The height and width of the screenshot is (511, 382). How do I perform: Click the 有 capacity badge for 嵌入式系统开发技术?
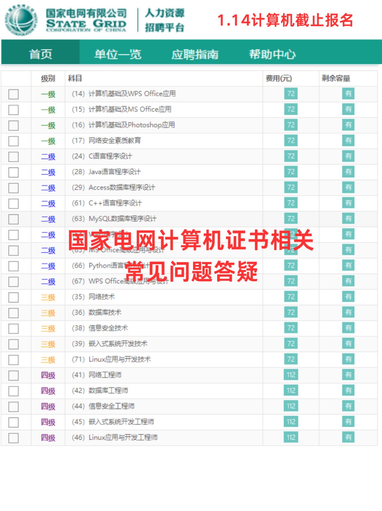pos(348,343)
